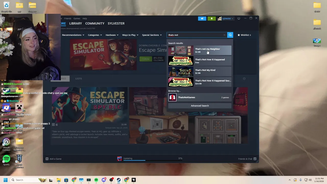
Task: Select That's not my Neighbor result
Action: [200, 50]
